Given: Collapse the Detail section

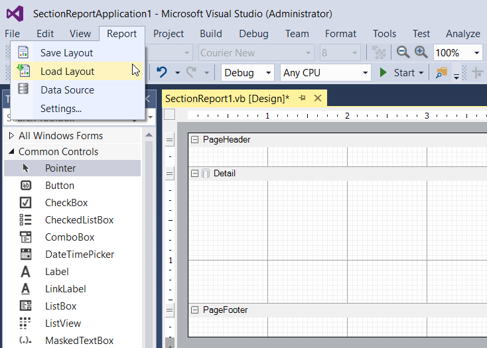Looking at the screenshot, I should pyautogui.click(x=195, y=173).
